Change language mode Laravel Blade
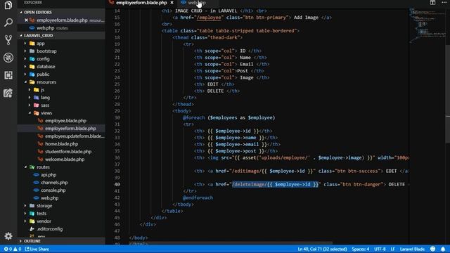This screenshot has height=253, width=450. pos(412,249)
